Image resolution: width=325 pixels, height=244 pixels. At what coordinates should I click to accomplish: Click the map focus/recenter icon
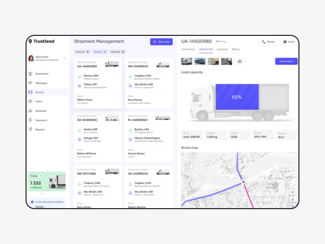coord(292,192)
